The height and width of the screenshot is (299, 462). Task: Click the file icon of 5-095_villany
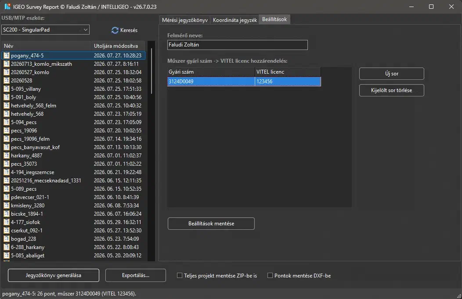[7, 89]
